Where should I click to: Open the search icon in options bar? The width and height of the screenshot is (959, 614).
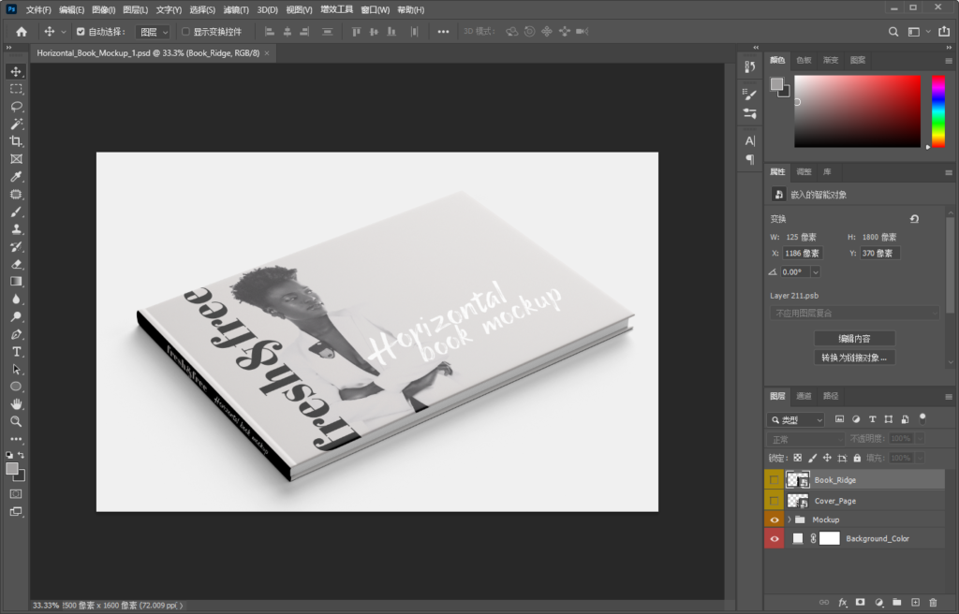click(x=893, y=32)
